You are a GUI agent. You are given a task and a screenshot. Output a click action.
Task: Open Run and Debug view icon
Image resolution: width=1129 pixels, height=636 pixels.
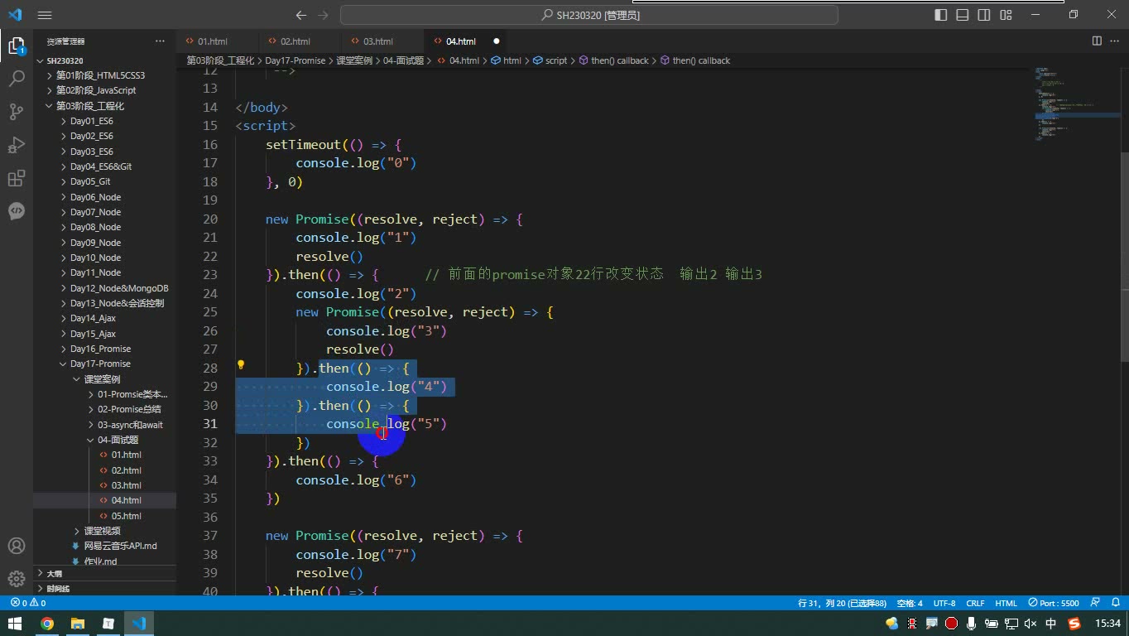click(x=17, y=145)
